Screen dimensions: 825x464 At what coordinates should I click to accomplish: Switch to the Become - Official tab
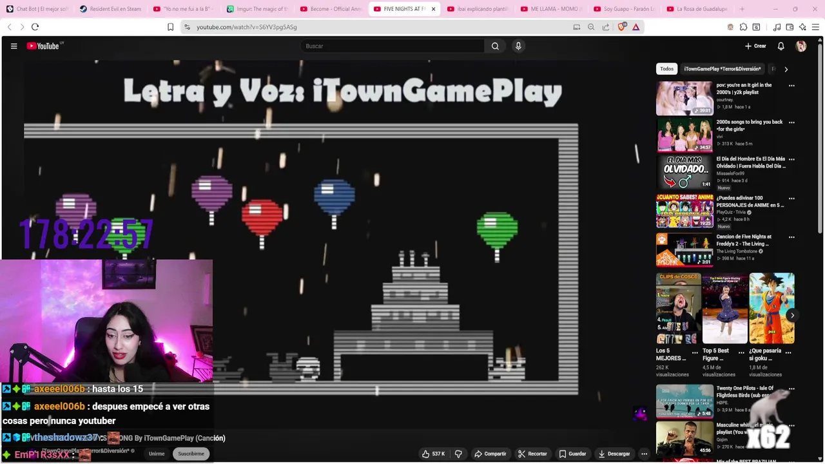click(333, 9)
